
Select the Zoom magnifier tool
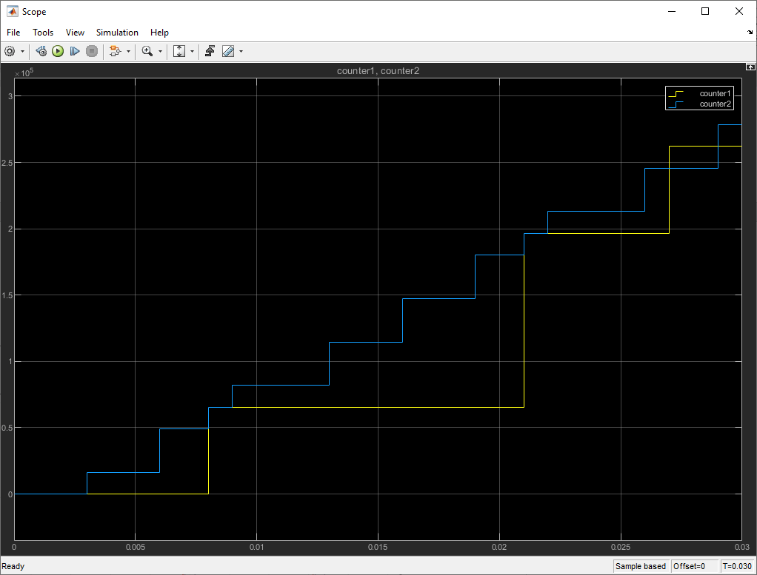pyautogui.click(x=147, y=51)
